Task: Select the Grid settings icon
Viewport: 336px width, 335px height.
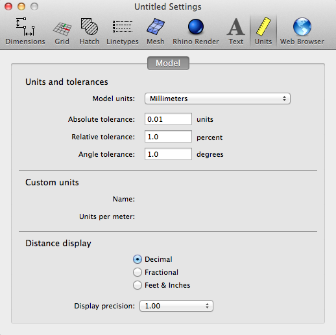Action: click(x=62, y=29)
